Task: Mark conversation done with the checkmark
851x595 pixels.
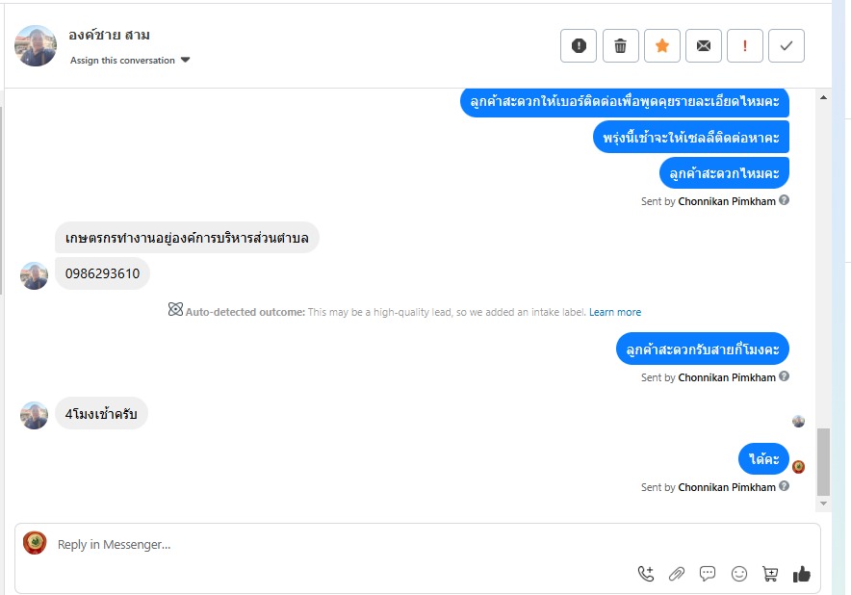Action: pyautogui.click(x=787, y=45)
